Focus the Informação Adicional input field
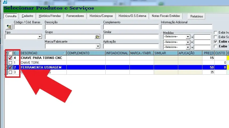Screen dimensions: 229x128 (x=186, y=27)
